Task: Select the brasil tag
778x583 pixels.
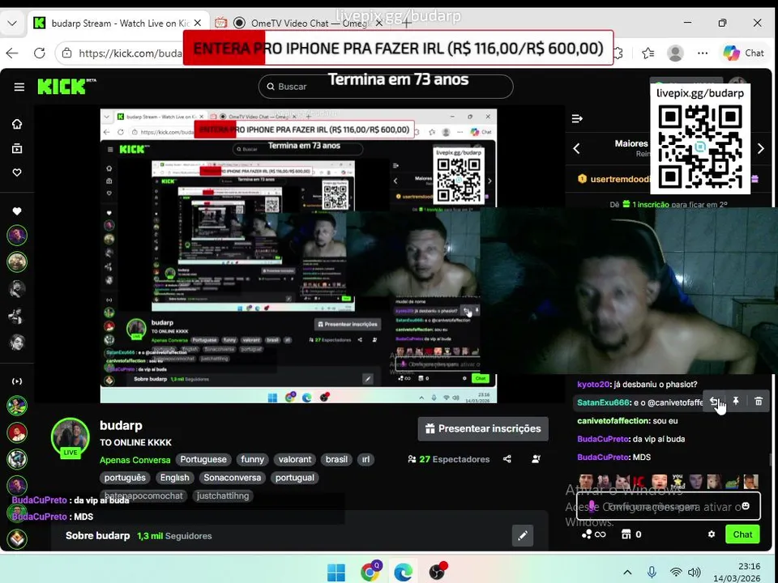Action: coord(336,460)
